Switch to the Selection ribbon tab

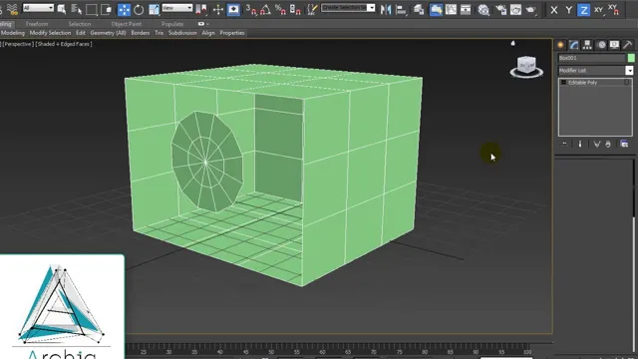[80, 24]
